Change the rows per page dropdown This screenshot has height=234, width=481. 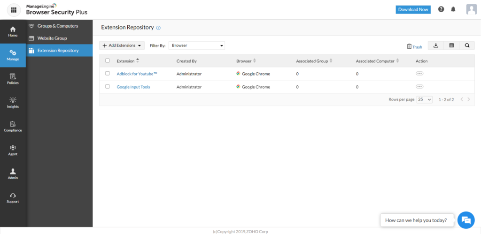424,100
